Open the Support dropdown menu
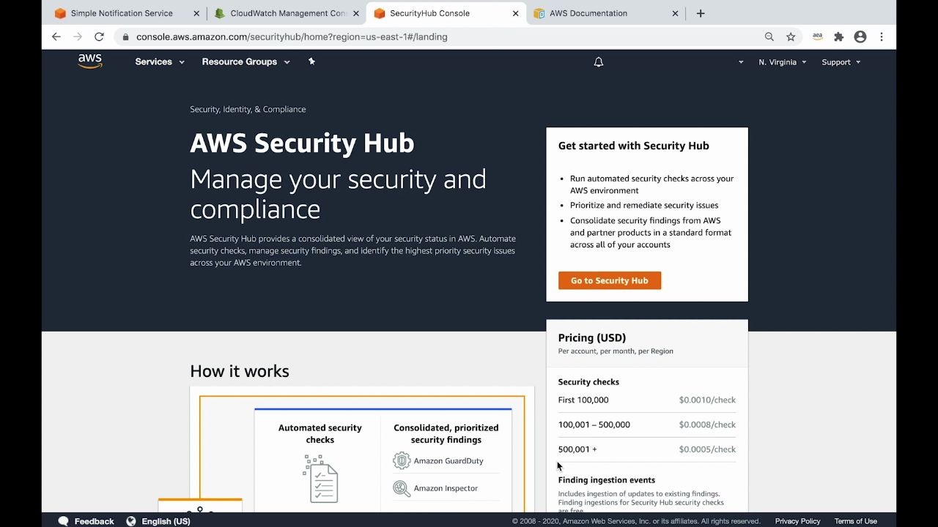This screenshot has height=527, width=938. pos(841,62)
